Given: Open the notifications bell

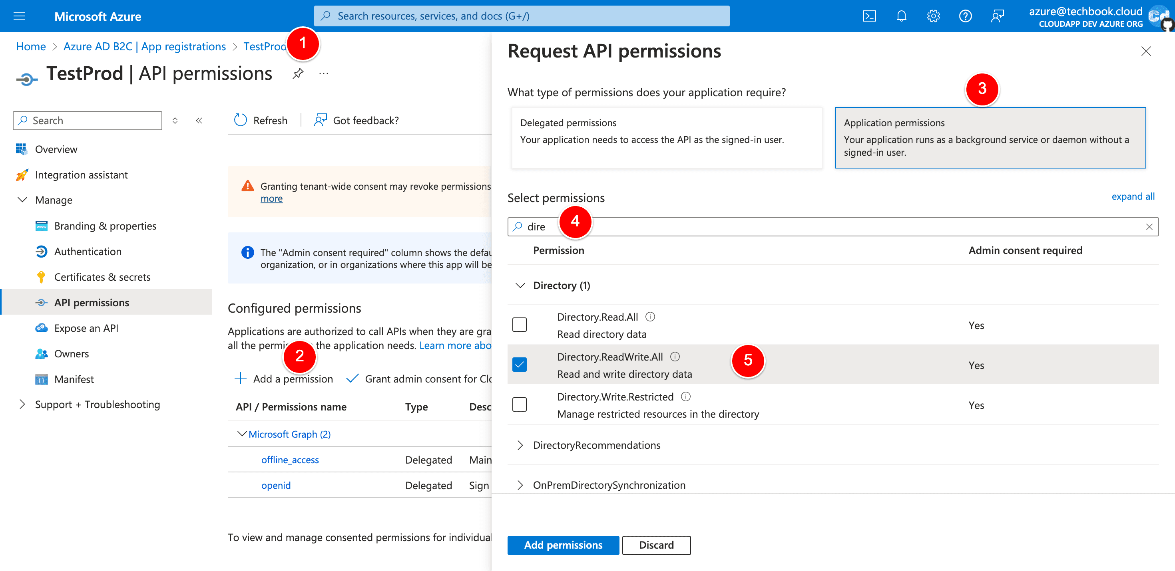Looking at the screenshot, I should click(x=901, y=16).
